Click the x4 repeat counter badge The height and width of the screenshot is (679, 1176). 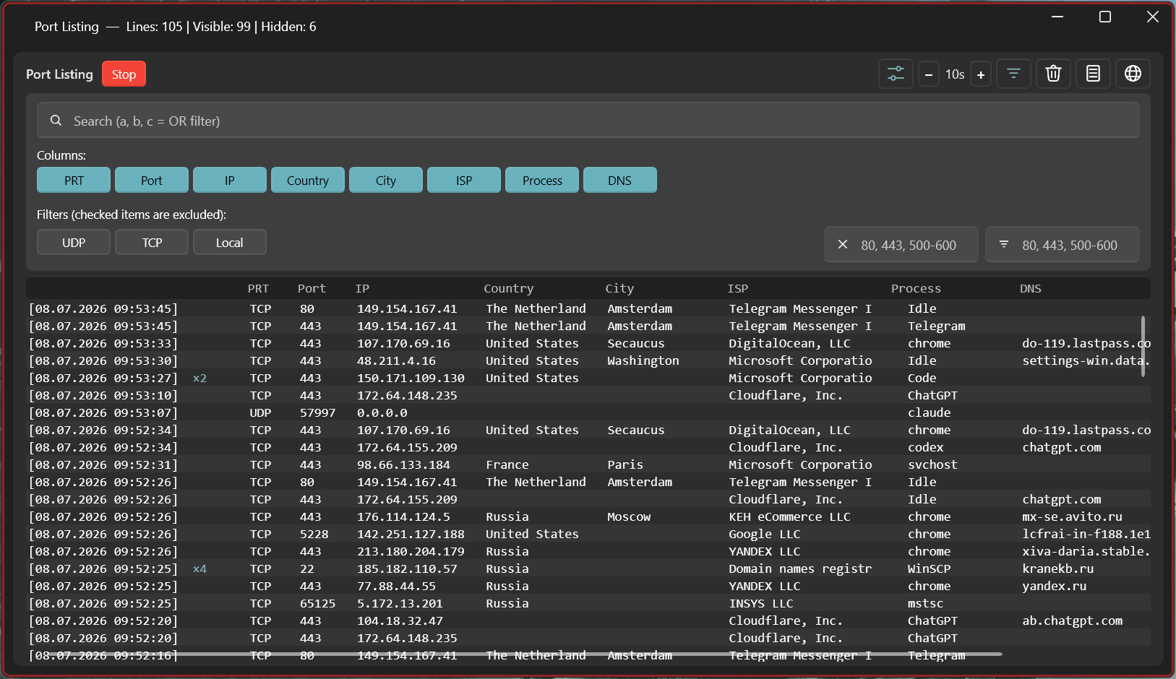point(199,568)
